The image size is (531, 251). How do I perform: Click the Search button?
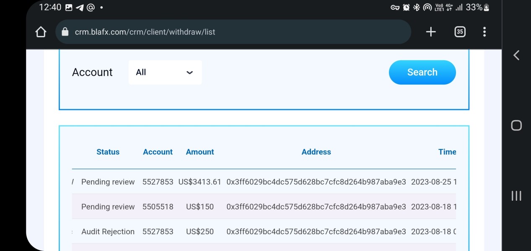click(422, 72)
